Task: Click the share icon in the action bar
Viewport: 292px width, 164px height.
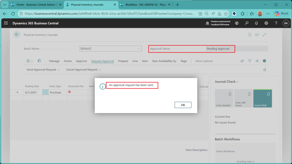Action: coord(242,61)
